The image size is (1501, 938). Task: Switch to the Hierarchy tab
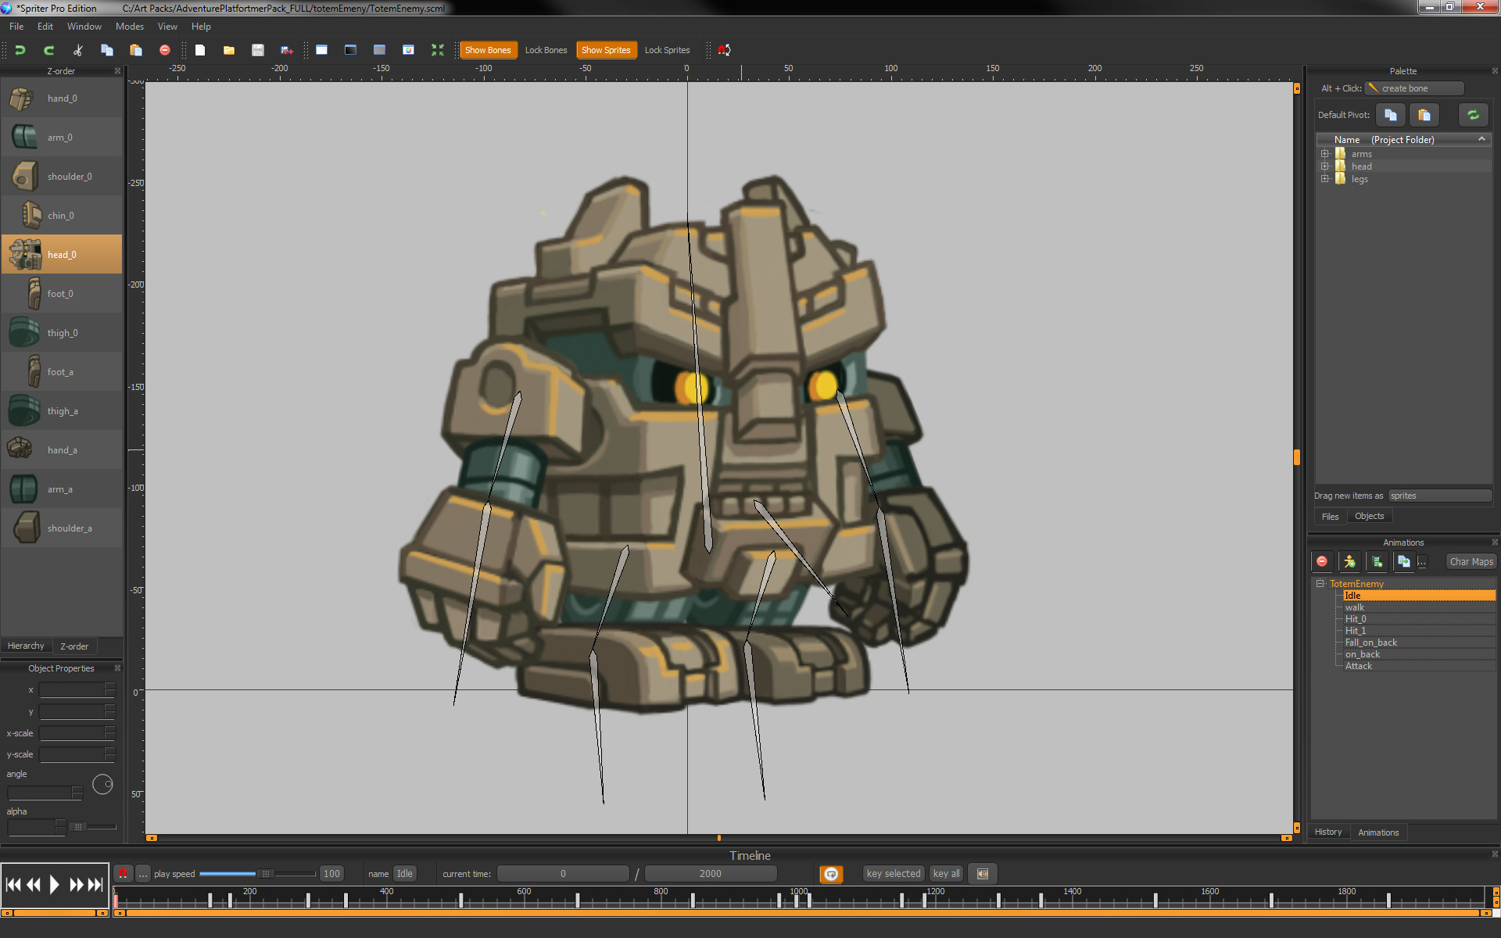(26, 646)
